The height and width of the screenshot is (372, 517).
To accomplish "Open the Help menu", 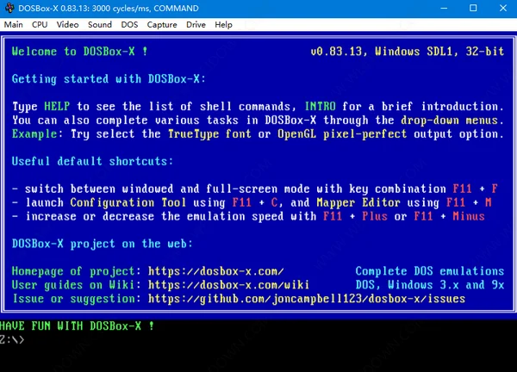I will pyautogui.click(x=223, y=25).
